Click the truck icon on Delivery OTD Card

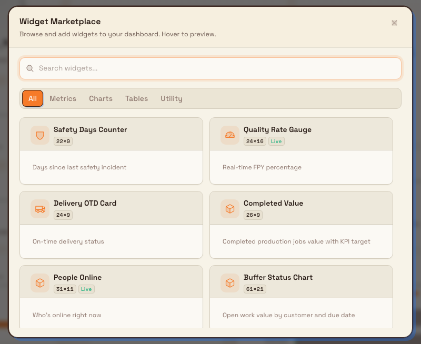(x=40, y=209)
